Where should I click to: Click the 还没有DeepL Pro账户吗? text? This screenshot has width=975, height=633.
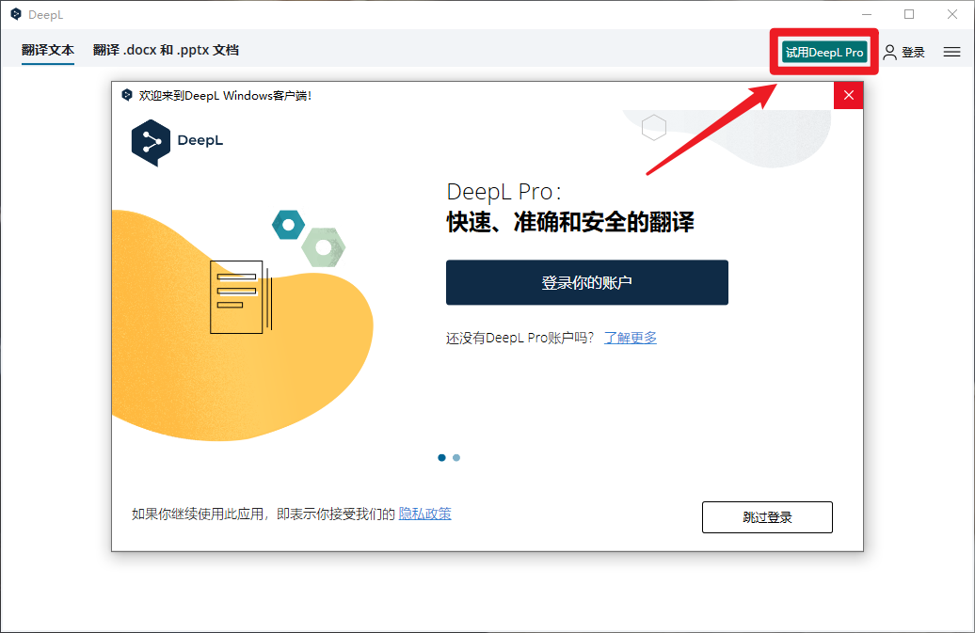pos(519,338)
